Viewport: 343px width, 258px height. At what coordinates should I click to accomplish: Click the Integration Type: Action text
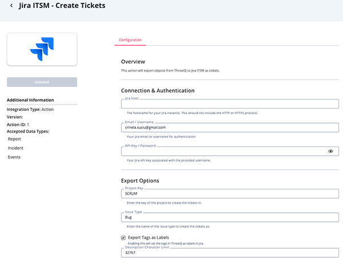pyautogui.click(x=30, y=109)
